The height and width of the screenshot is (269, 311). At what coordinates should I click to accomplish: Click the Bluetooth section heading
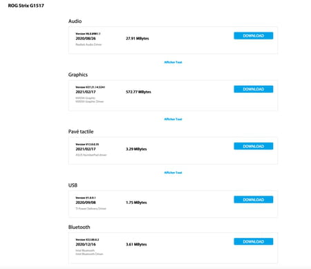79,228
